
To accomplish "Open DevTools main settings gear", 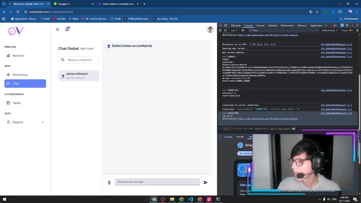I will click(347, 25).
